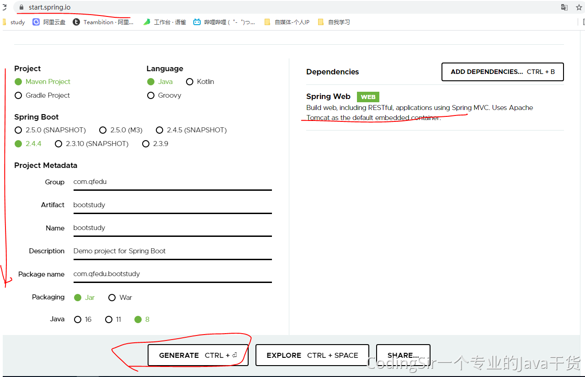Image resolution: width=585 pixels, height=377 pixels.
Task: Open the 自媒体-个人IP bookmark folder
Action: (287, 22)
